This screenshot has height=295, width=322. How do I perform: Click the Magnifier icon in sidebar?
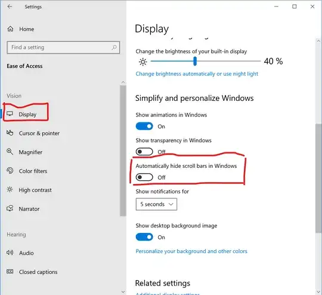10,152
